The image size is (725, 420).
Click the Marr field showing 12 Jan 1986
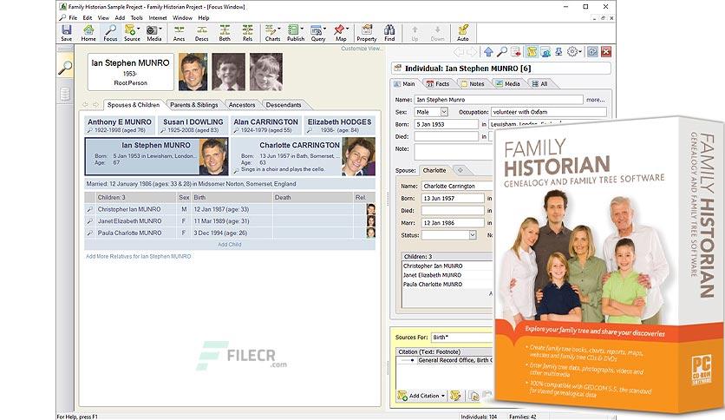453,223
